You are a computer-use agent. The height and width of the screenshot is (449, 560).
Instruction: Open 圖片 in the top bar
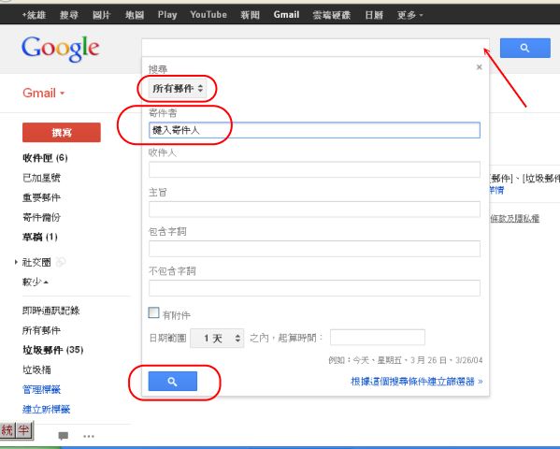(x=101, y=15)
